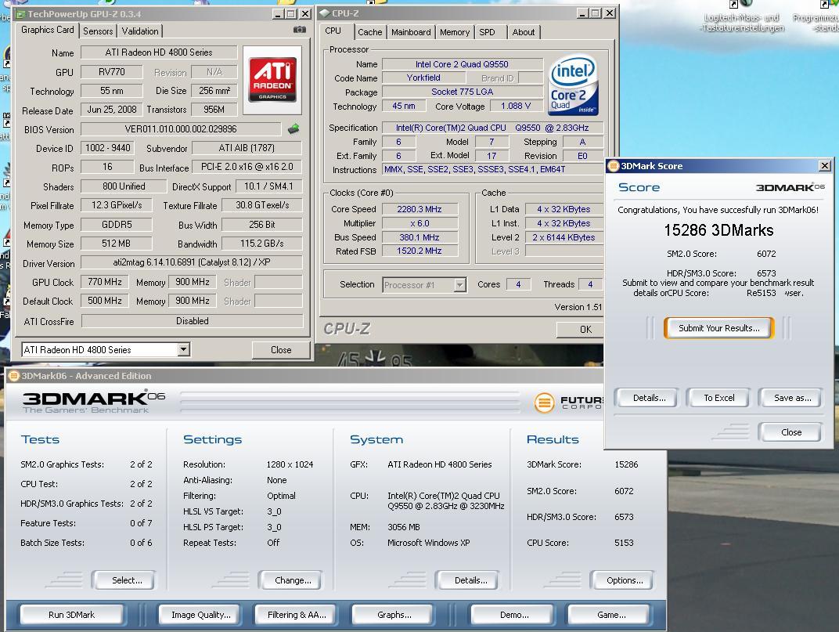Click the 3DMark Score window title icon
839x632 pixels.
614,166
